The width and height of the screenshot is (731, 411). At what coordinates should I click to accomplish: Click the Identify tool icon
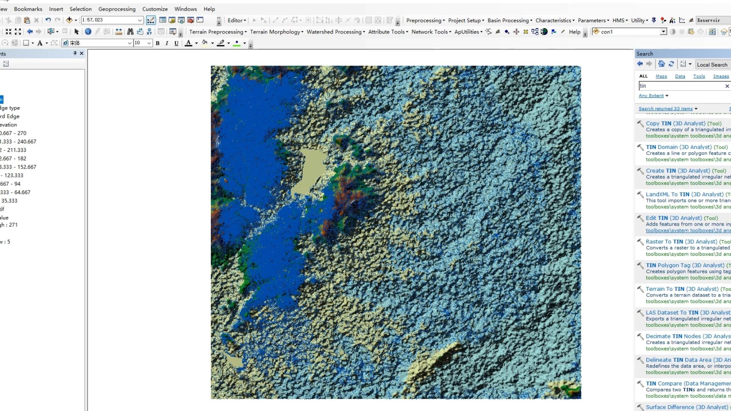click(x=88, y=32)
